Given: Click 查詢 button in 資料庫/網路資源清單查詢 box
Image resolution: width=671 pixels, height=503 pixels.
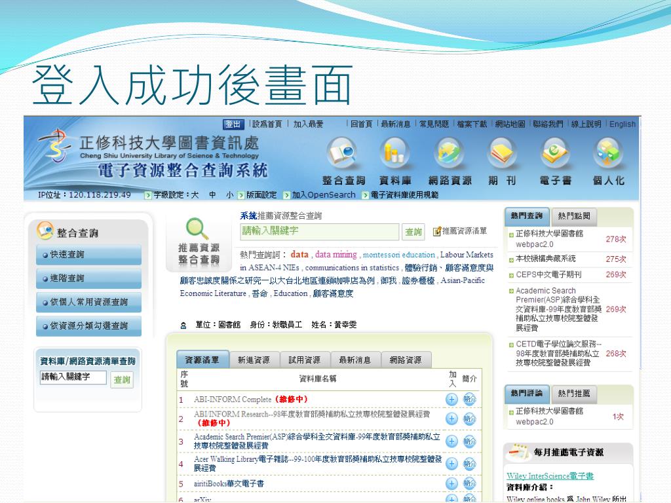Looking at the screenshot, I should (122, 380).
